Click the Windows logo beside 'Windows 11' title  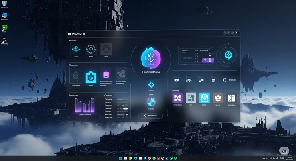tap(70, 34)
